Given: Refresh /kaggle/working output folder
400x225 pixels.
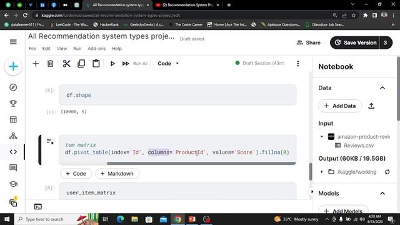Looking at the screenshot, I should pyautogui.click(x=387, y=172).
